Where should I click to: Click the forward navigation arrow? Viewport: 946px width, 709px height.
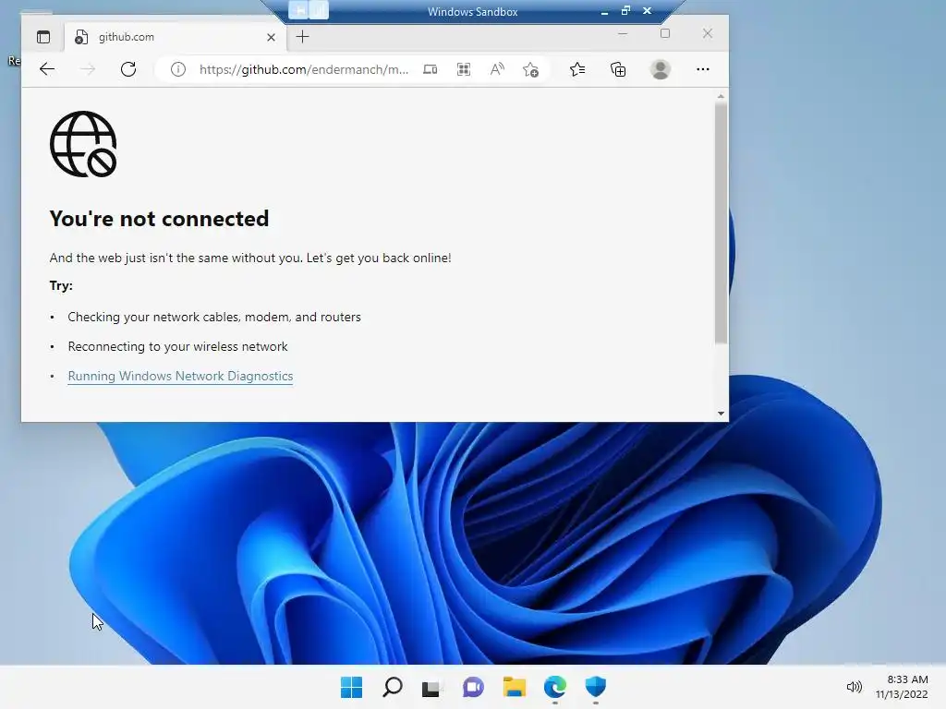88,69
